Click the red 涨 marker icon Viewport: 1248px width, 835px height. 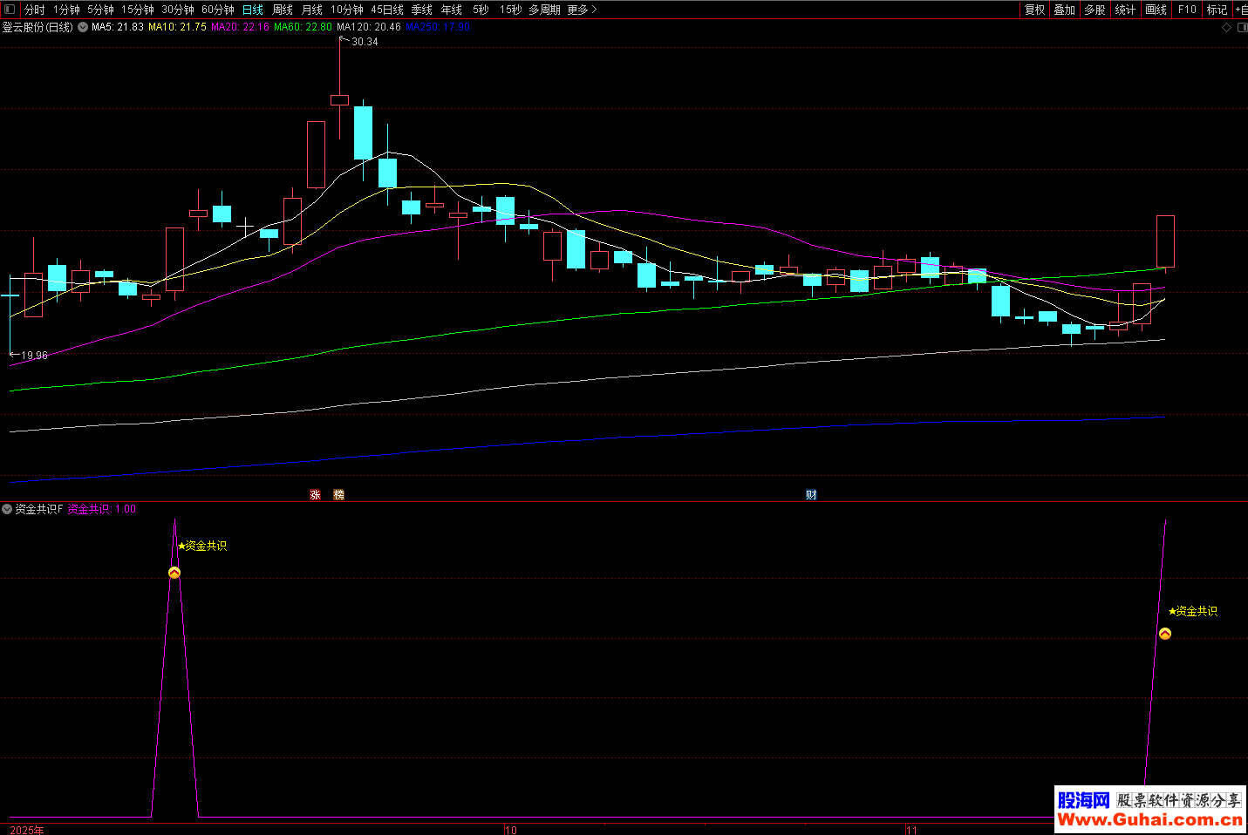coord(316,495)
